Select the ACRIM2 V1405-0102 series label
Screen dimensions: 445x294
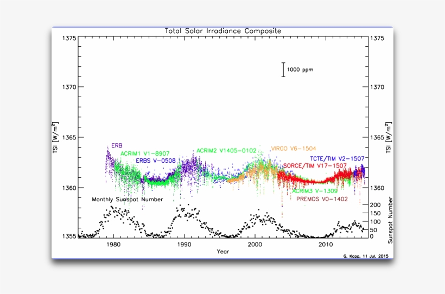click(x=226, y=150)
